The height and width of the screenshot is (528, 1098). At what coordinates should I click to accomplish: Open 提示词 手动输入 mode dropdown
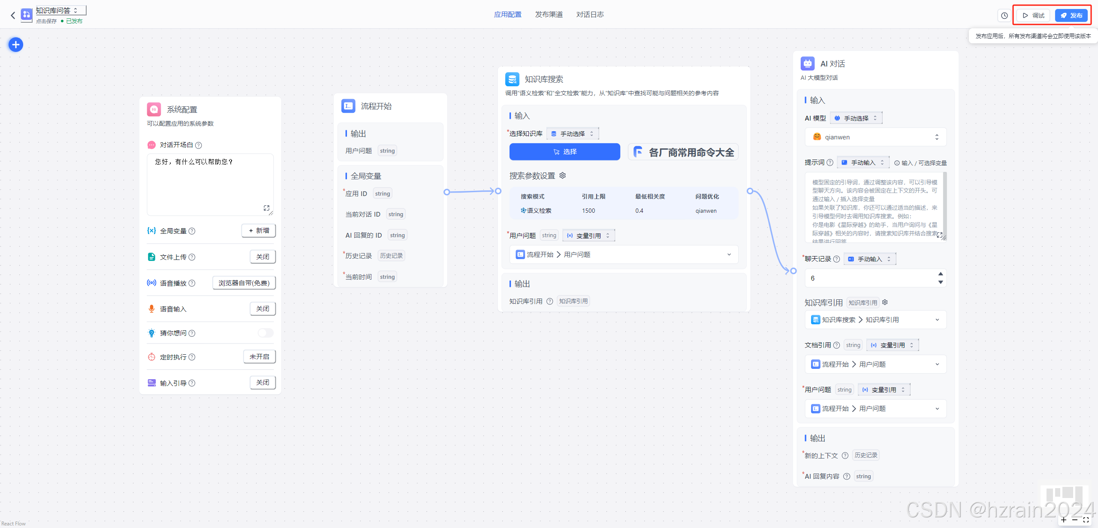(863, 163)
